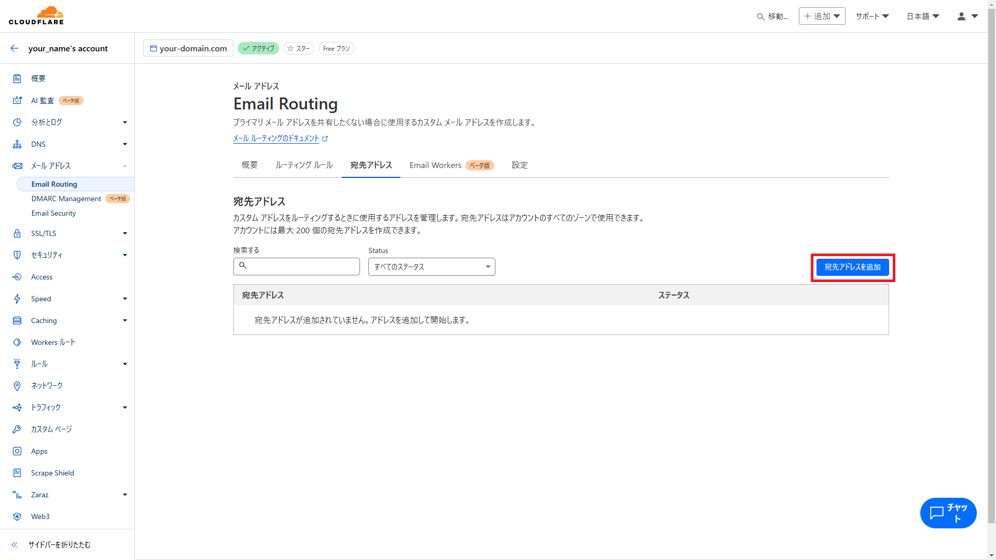The height and width of the screenshot is (560, 996).
Task: Open the メール ルーティングのドキュメント link
Action: [276, 138]
